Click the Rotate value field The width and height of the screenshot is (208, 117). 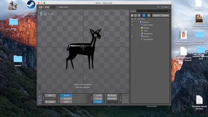(x=79, y=96)
